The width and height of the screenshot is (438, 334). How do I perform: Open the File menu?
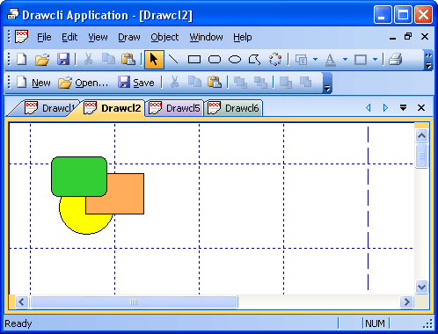(x=44, y=37)
